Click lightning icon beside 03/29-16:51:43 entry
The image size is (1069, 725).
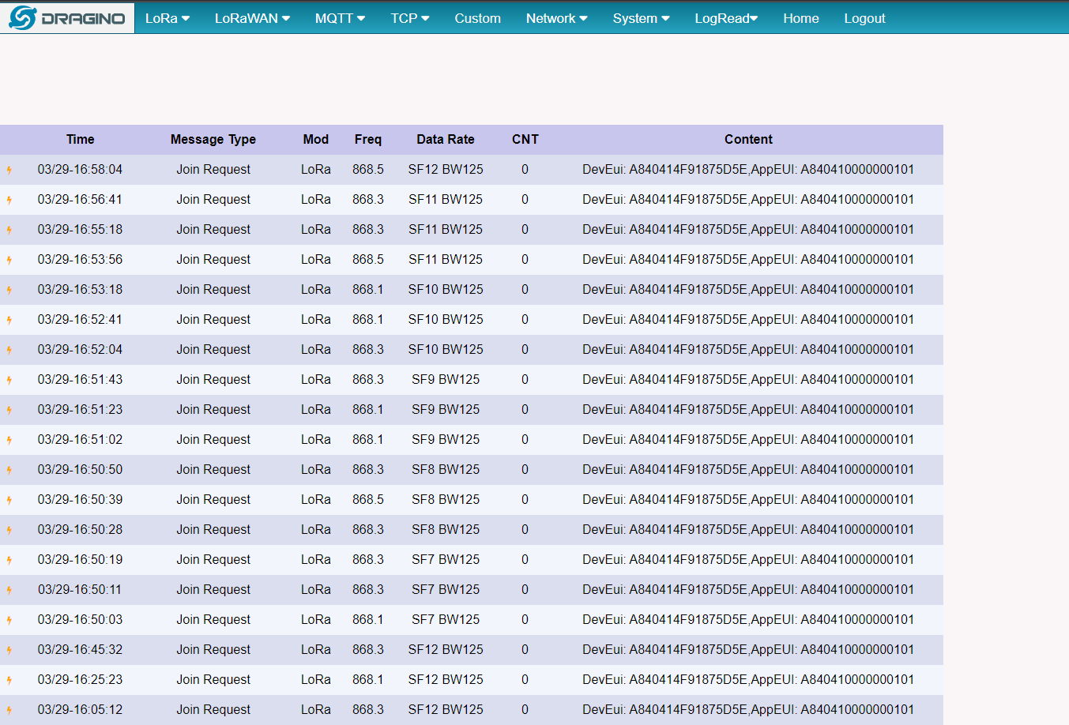click(x=9, y=380)
